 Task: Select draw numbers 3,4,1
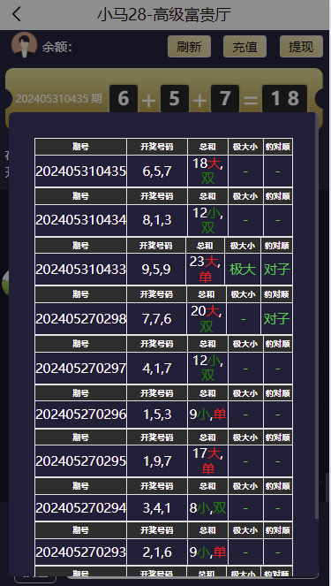tap(157, 508)
